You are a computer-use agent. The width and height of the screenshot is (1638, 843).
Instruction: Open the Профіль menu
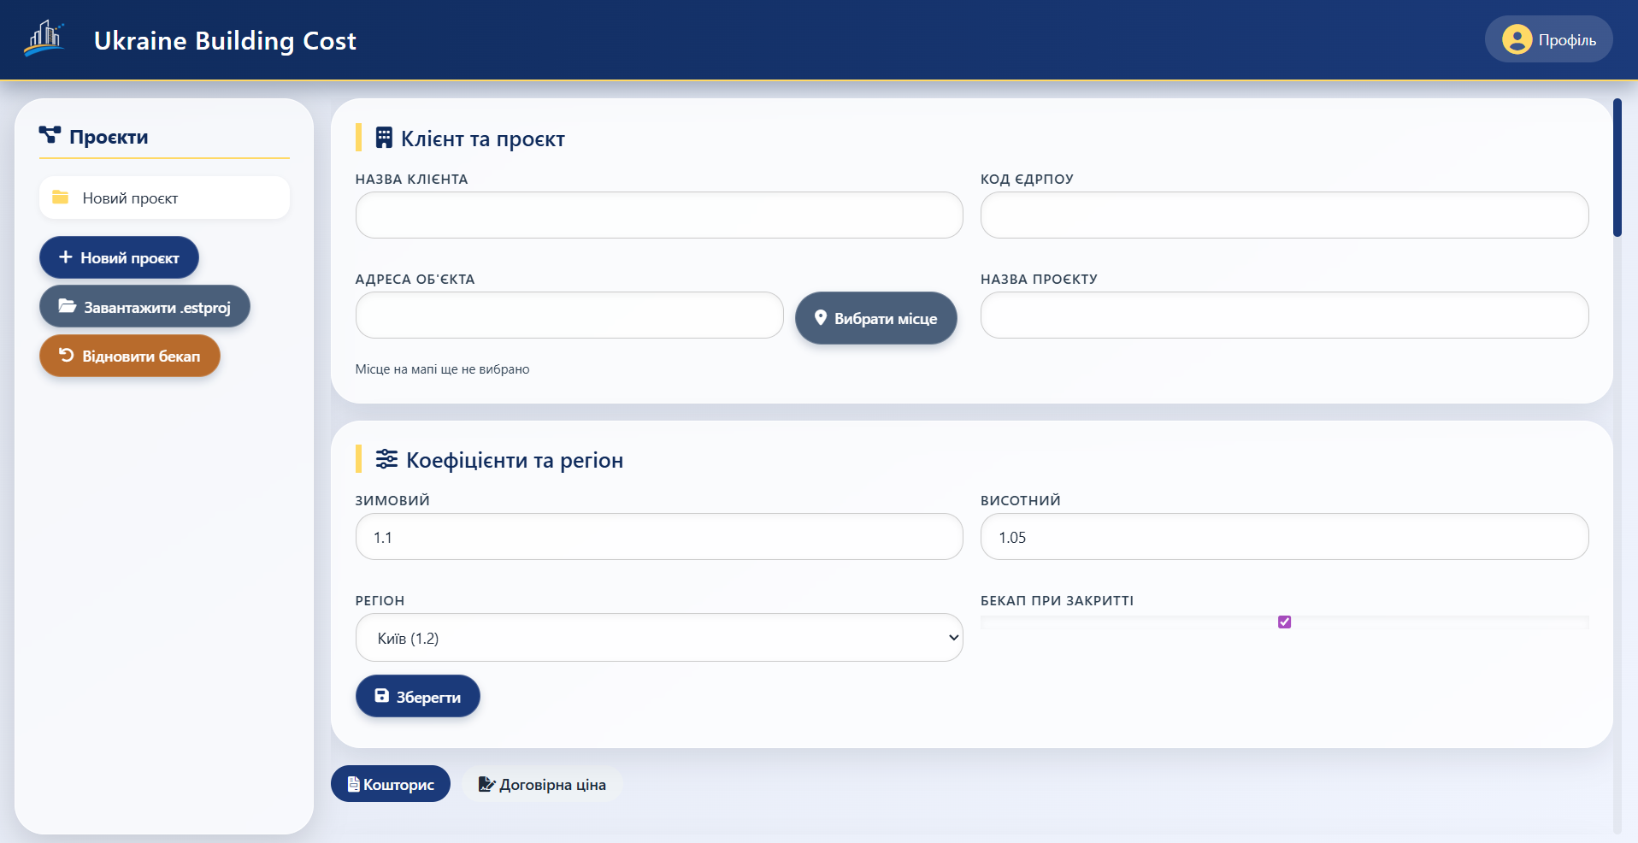1548,39
